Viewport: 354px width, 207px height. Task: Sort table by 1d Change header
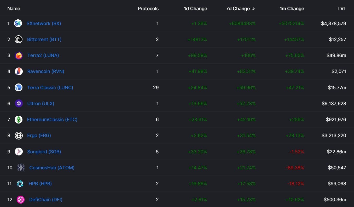coord(195,9)
